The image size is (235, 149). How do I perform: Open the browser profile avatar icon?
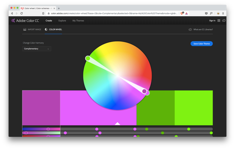tap(218, 13)
